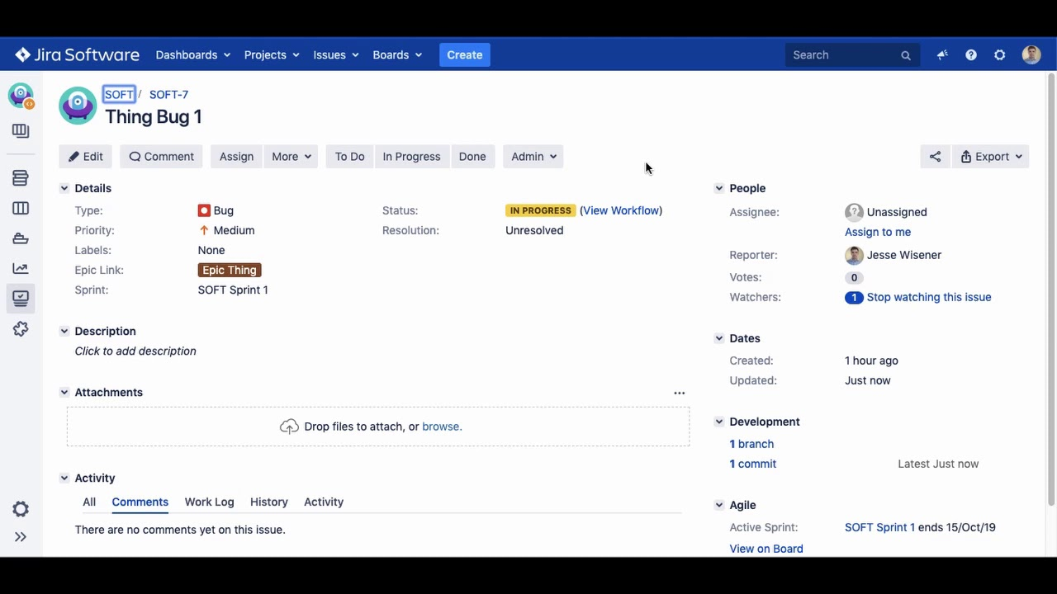Expand the sidebar with double chevron

click(21, 537)
